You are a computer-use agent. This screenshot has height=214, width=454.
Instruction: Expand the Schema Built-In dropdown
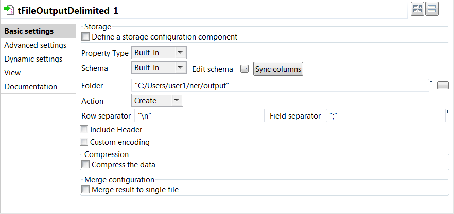click(159, 68)
